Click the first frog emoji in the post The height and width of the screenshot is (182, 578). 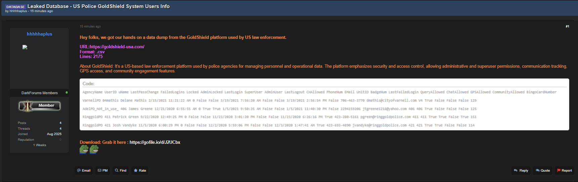tap(84, 149)
